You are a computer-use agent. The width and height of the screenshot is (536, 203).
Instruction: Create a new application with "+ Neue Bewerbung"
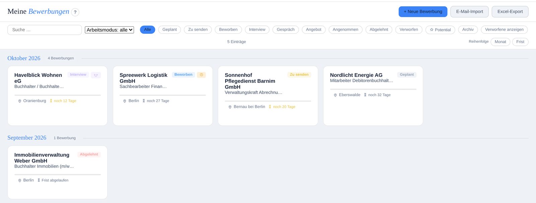click(423, 12)
